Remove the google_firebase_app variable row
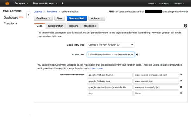Screen dimensions: 191x117 181,81
